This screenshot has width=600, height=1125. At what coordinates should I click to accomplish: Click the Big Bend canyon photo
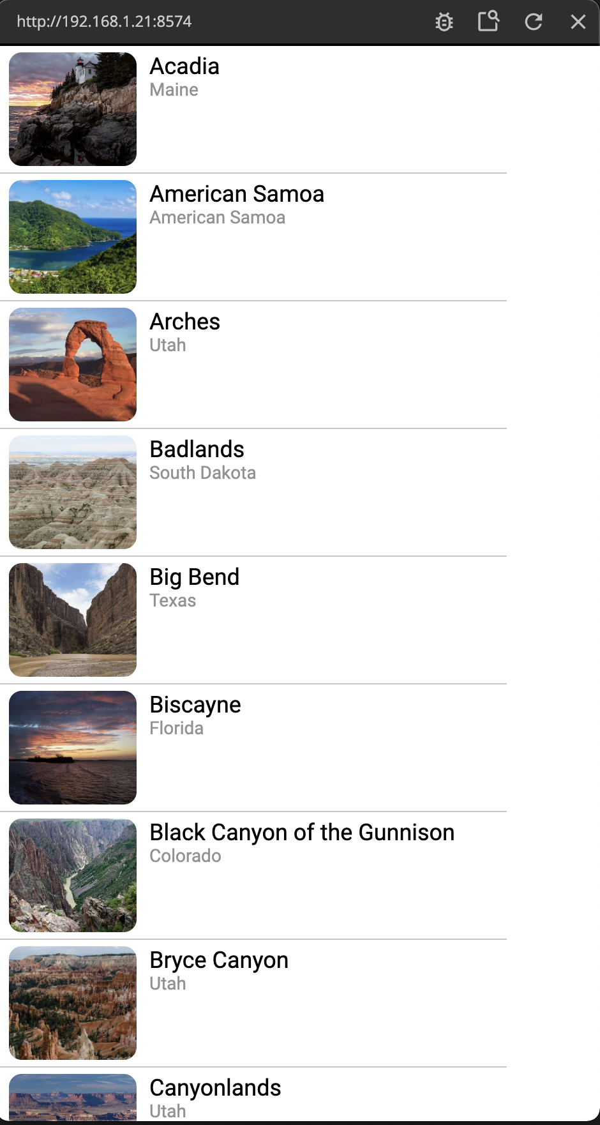click(73, 620)
